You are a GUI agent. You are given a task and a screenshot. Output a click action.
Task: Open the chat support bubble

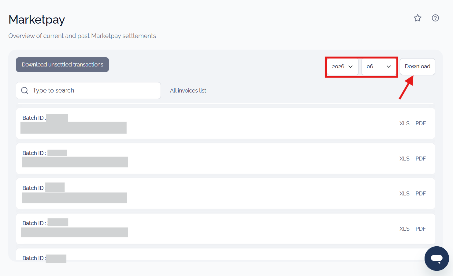[436, 259]
